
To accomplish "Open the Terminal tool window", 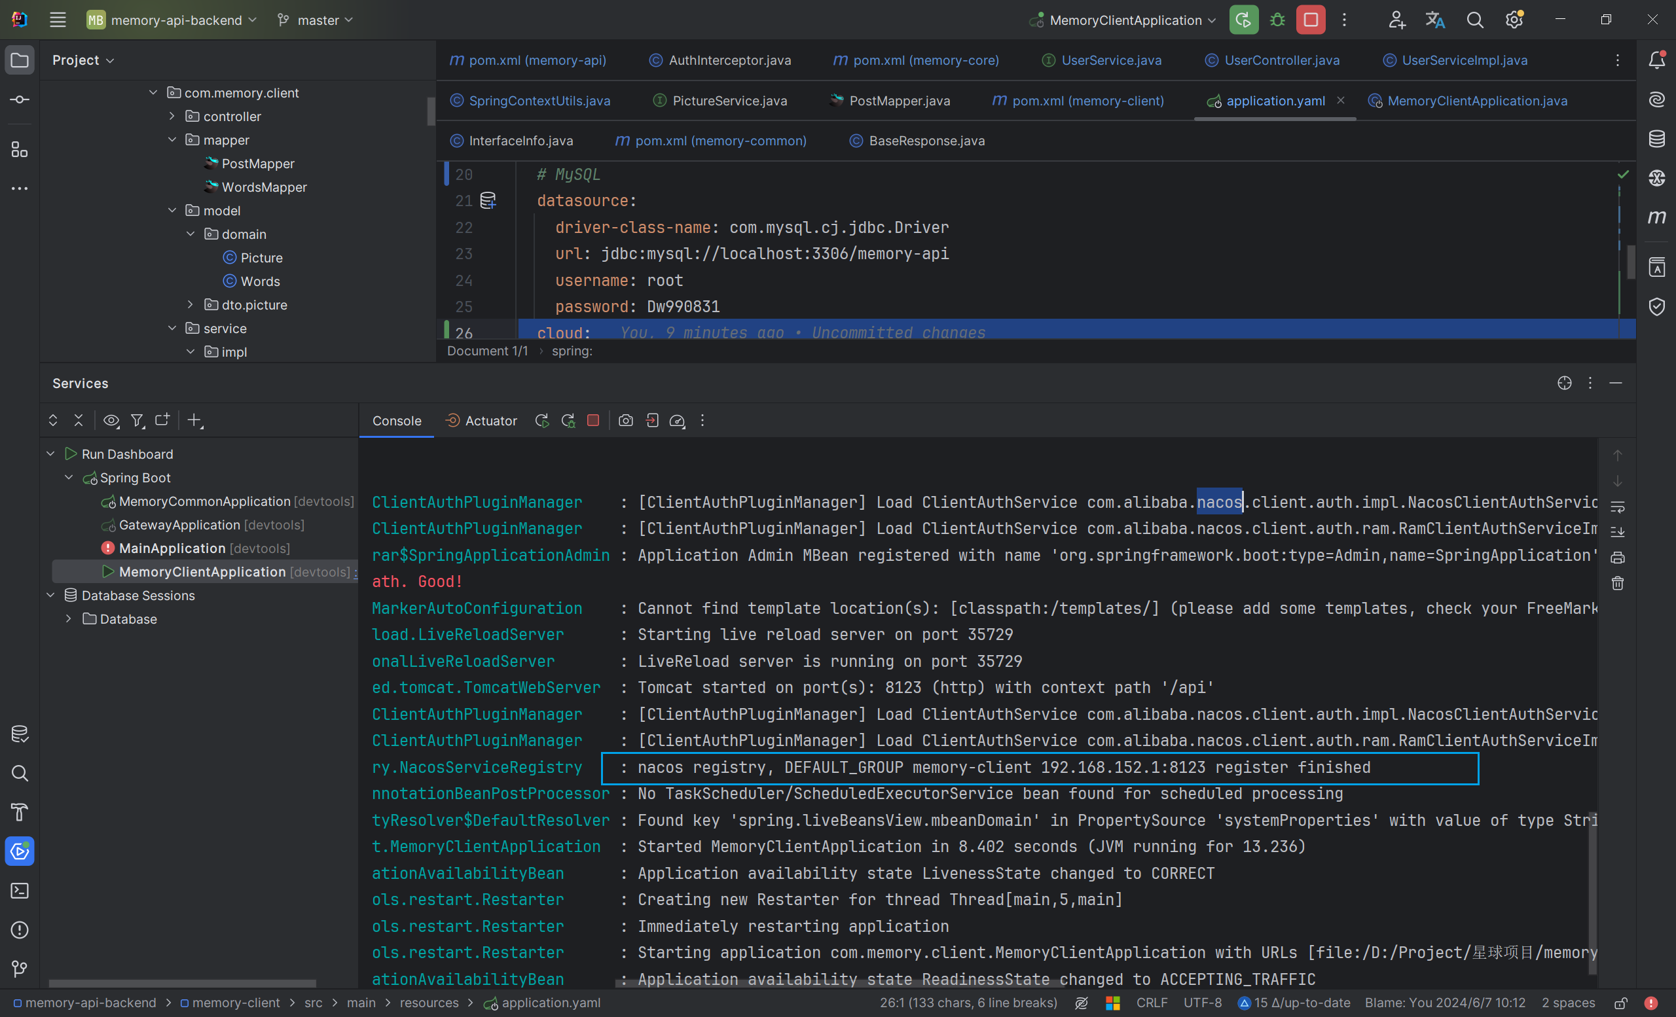I will coord(20,891).
